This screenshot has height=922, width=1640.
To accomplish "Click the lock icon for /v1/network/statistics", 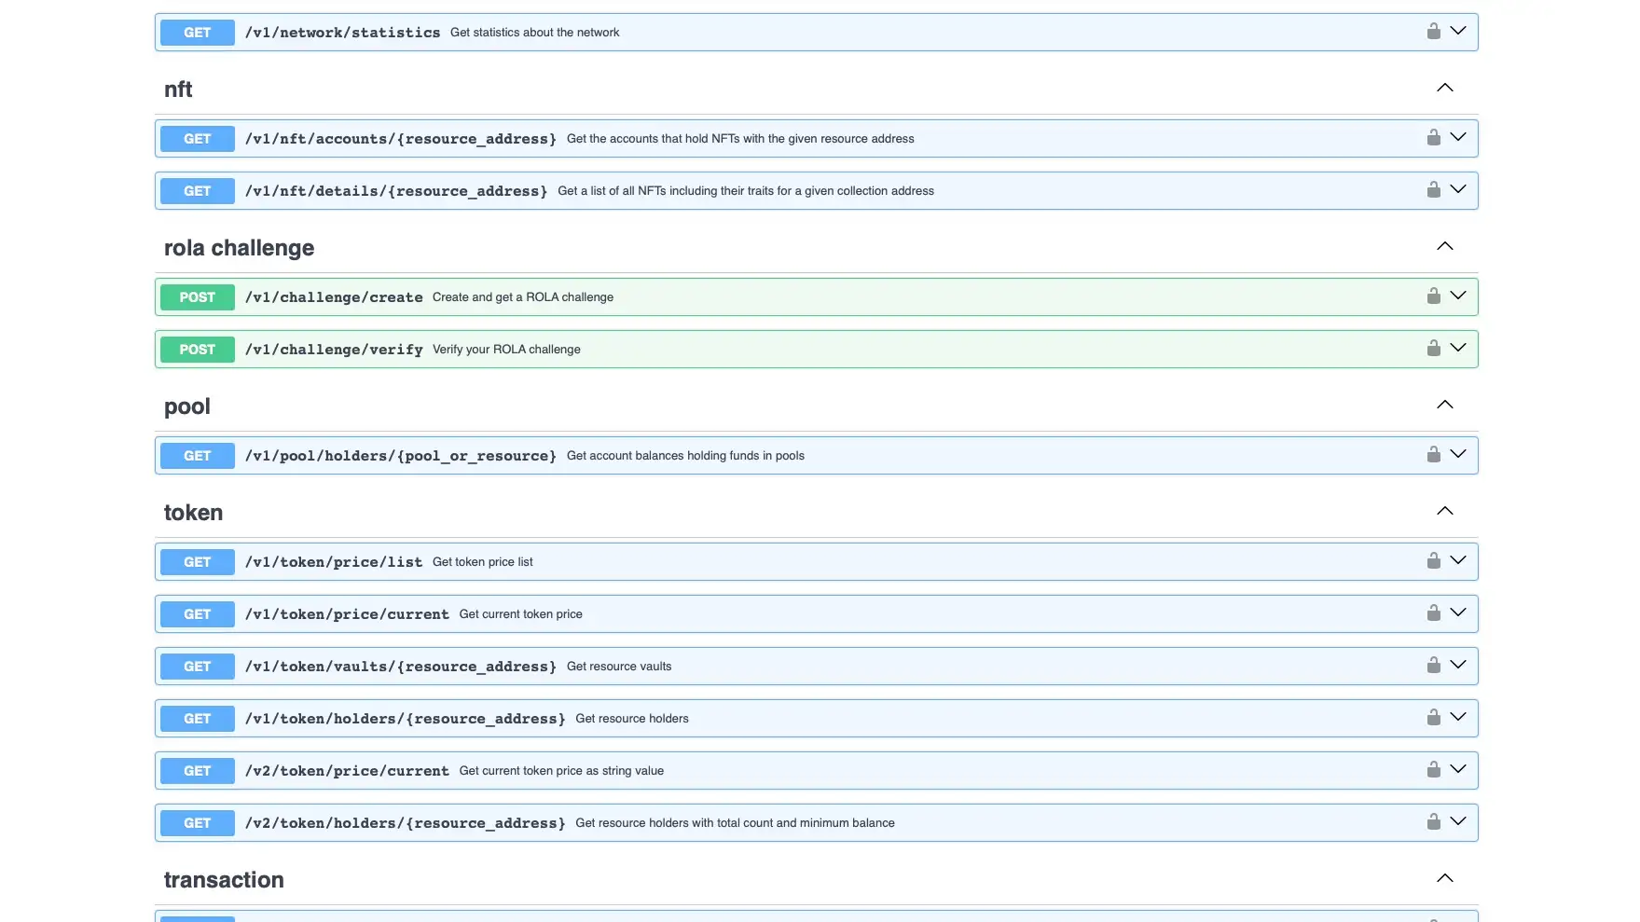I will 1433,32.
